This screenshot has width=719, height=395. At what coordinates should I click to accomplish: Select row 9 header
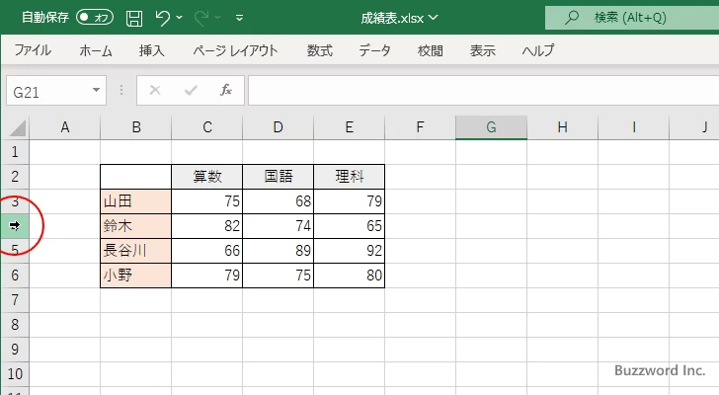(x=15, y=350)
